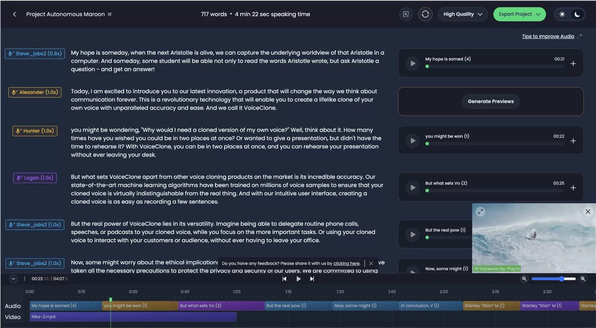
Task: Collapse the timeline with the minus button
Action: tap(13, 279)
